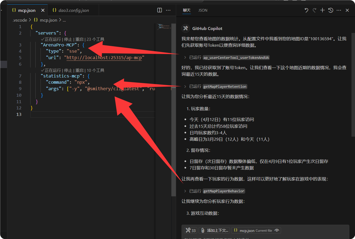Viewport: 355px width, 239px height.
Task: Expand the getMapPlayerBehavior tool call
Action: coord(185,191)
